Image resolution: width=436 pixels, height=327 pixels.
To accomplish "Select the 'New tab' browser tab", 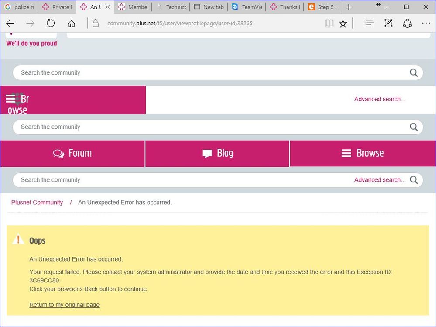I will tap(209, 7).
